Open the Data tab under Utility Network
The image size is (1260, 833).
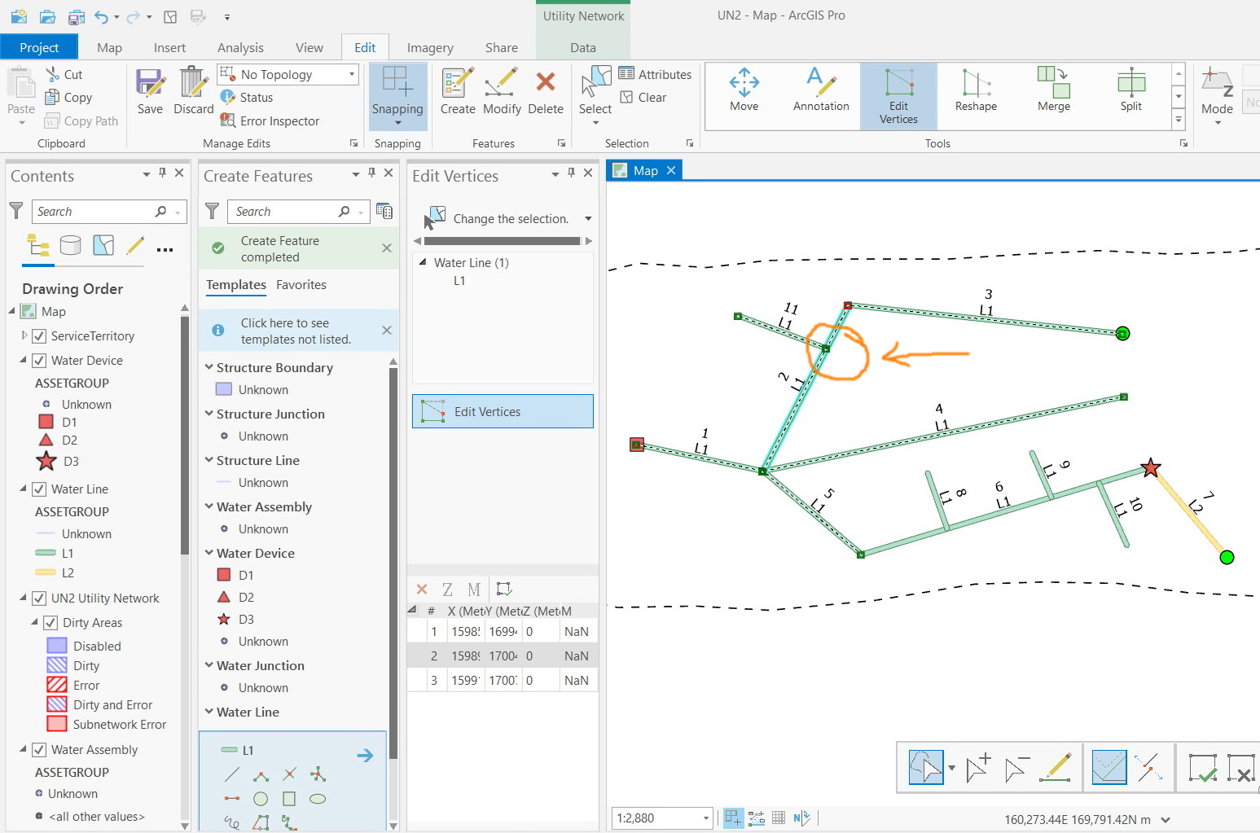(x=583, y=47)
